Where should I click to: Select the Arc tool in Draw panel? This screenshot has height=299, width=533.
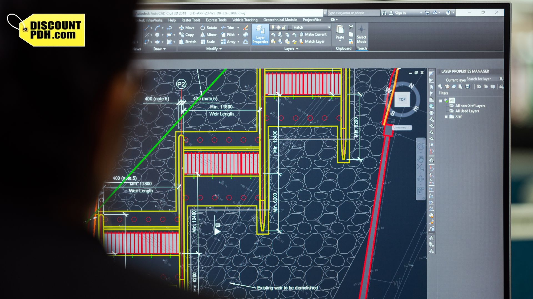157,28
